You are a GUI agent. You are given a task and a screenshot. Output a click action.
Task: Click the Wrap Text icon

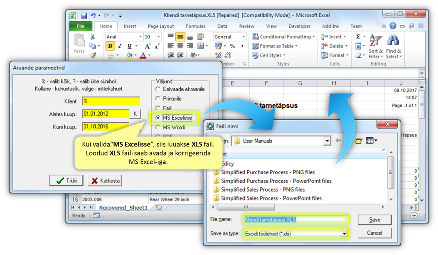[200, 37]
